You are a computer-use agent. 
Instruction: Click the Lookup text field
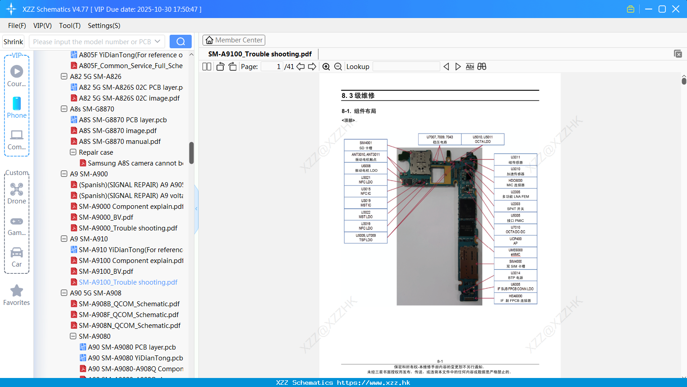click(x=406, y=66)
